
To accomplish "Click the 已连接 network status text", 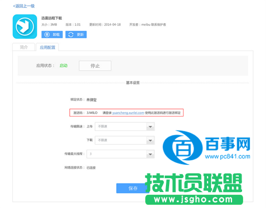I will point(91,168).
